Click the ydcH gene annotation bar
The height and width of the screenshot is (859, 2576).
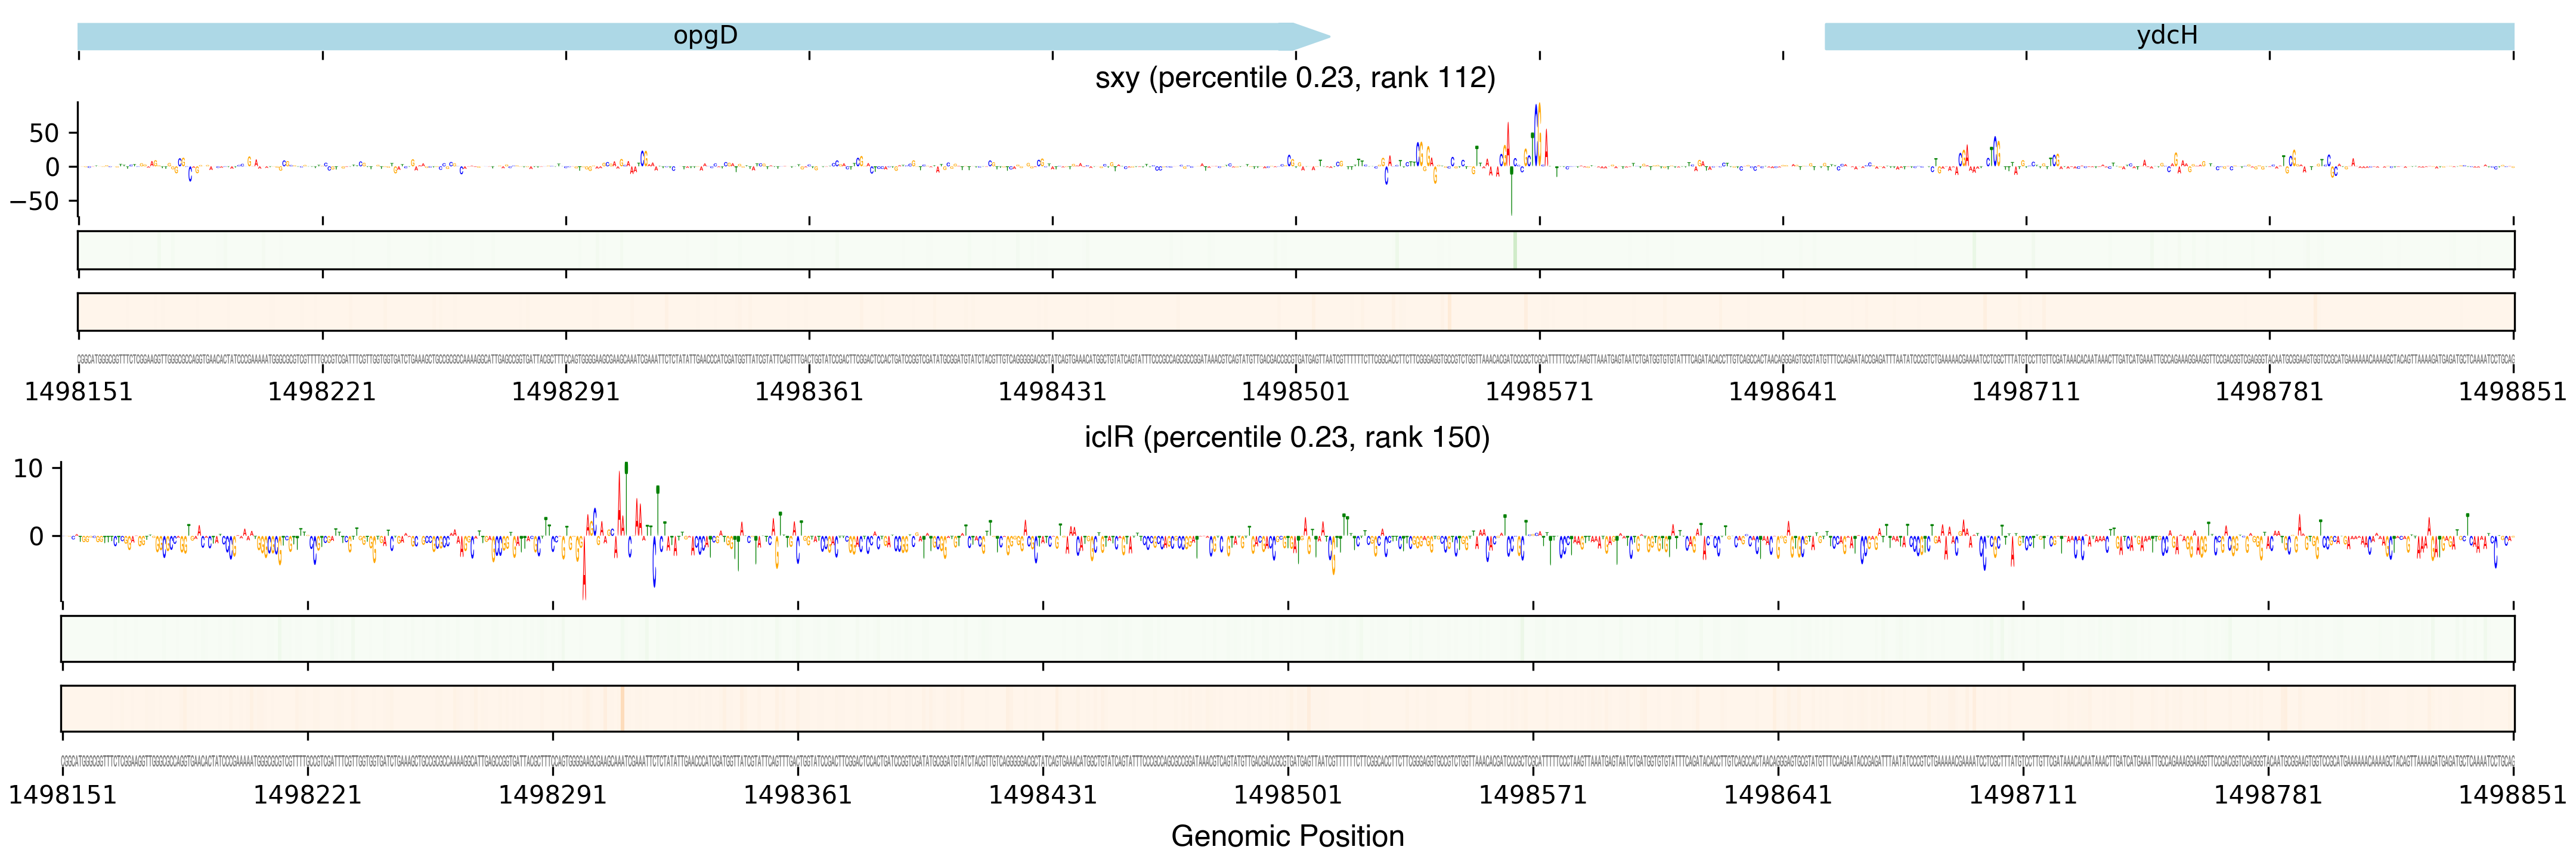point(2167,37)
